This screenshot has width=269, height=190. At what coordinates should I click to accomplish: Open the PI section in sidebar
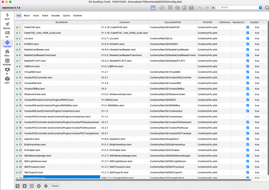pyautogui.click(x=7, y=71)
